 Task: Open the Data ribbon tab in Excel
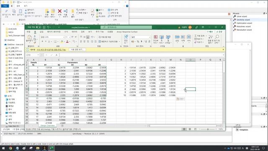pyautogui.click(x=75, y=32)
